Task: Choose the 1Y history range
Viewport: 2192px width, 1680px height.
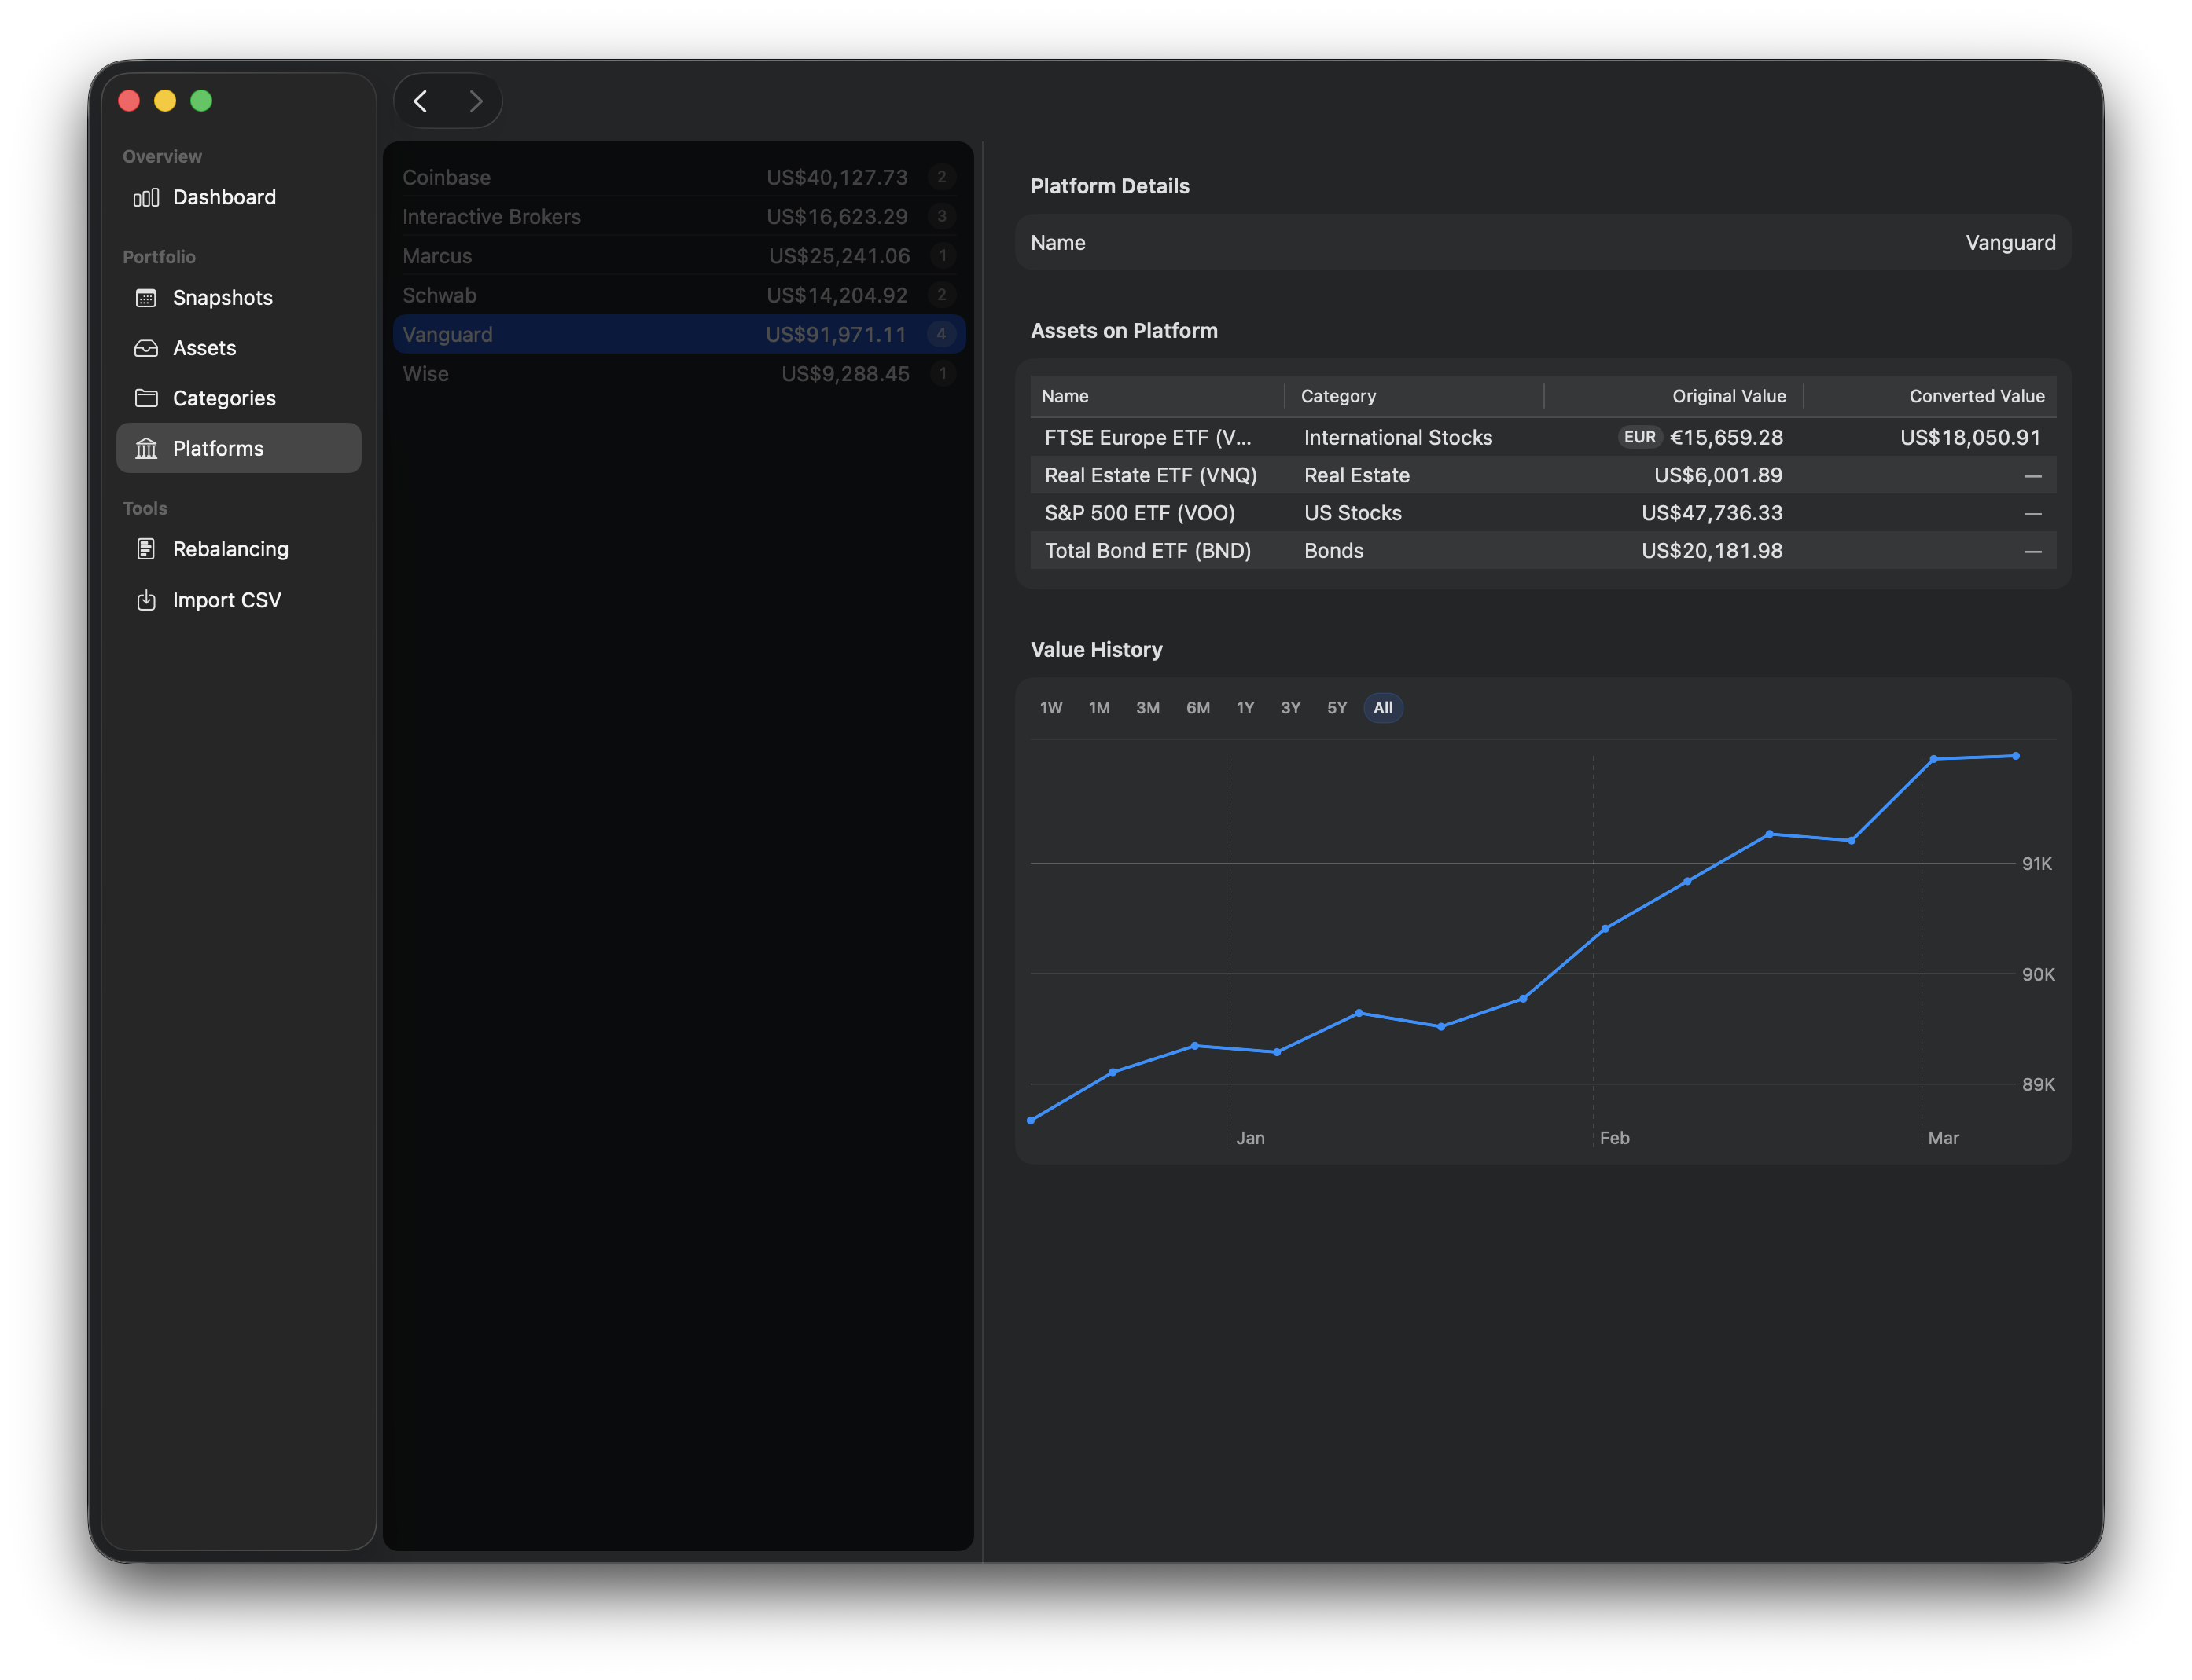Action: coord(1245,708)
